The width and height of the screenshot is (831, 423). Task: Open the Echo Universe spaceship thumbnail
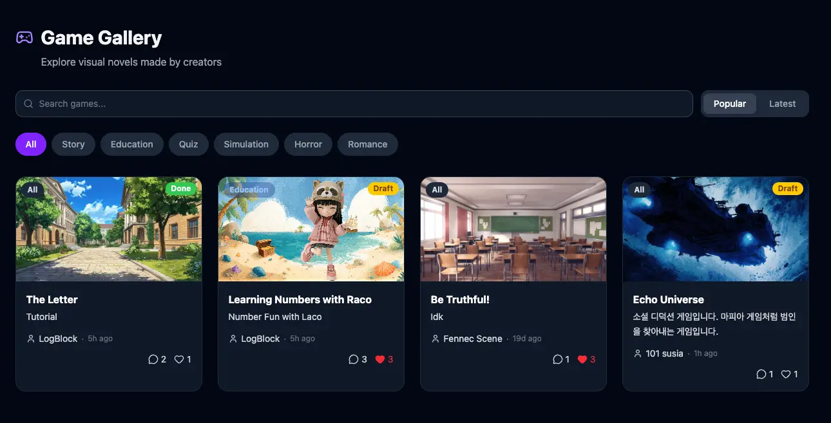click(716, 229)
